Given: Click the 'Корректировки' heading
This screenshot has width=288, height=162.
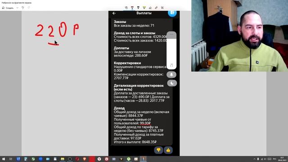Looking at the screenshot, I should tap(127, 63).
